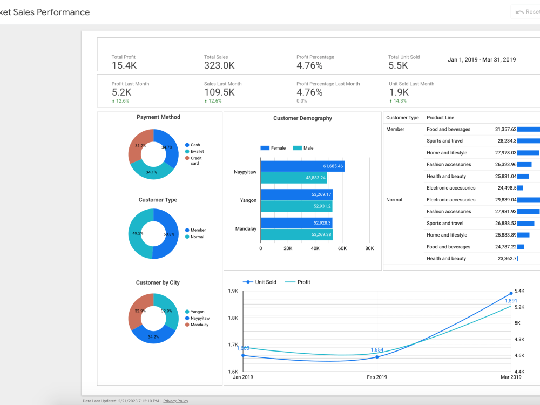Select the Member legend entry
The height and width of the screenshot is (405, 540).
[195, 230]
